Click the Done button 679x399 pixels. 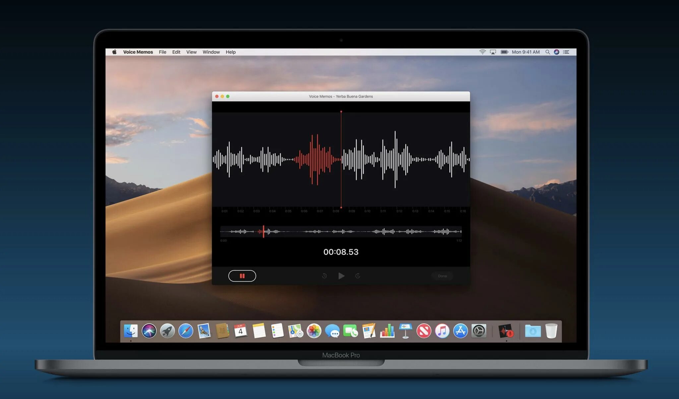[442, 276]
